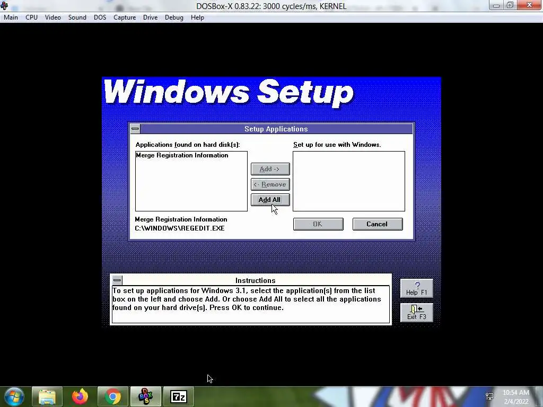Open the Capture menu
Screen dimensions: 543x407
tap(125, 17)
